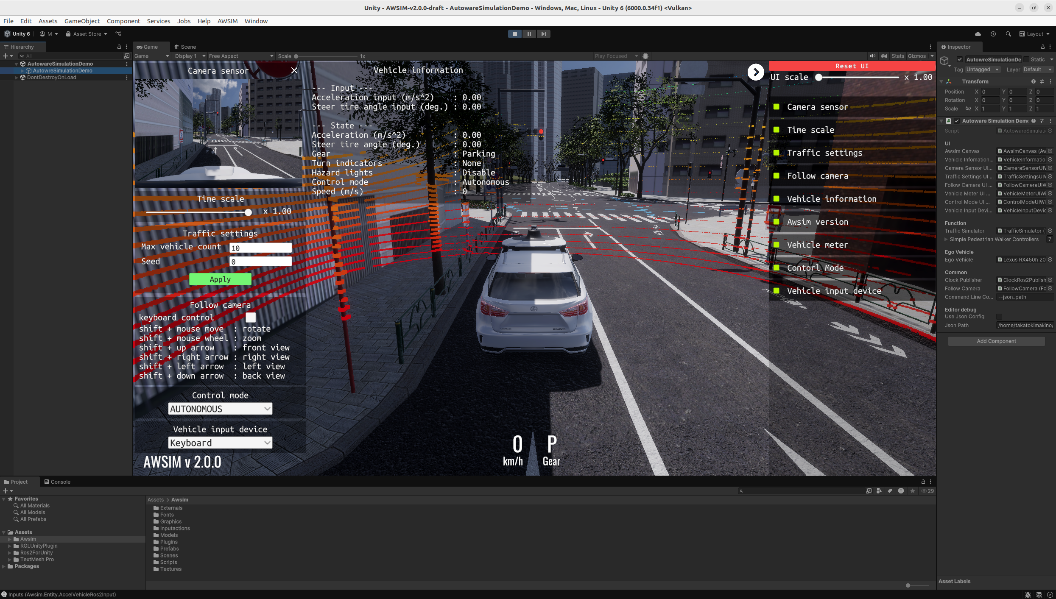The image size is (1056, 599).
Task: Select the GameObject icon in Inspector
Action: click(944, 61)
